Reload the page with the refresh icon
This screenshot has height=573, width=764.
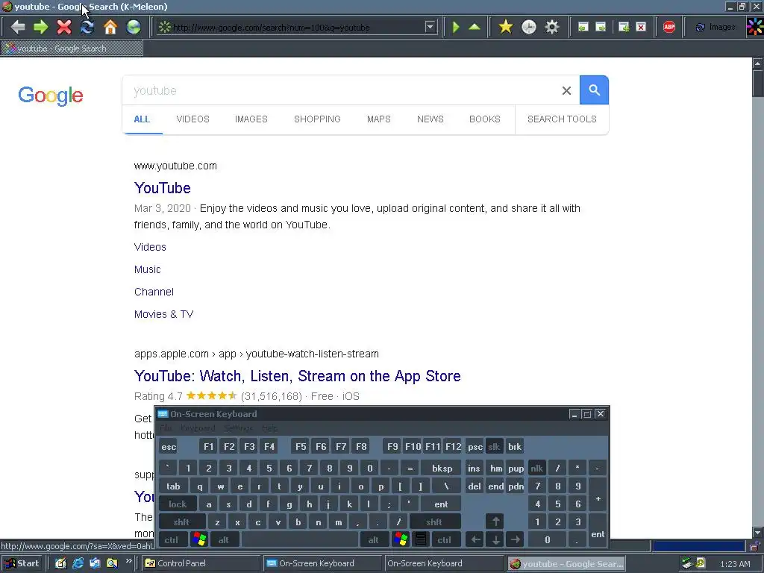pos(87,27)
